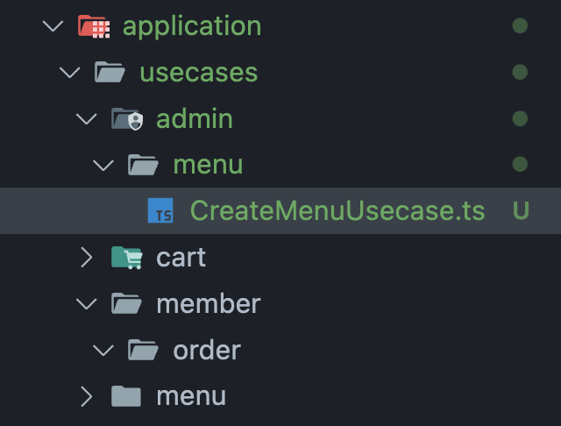Click the admin shield folder icon

[127, 118]
